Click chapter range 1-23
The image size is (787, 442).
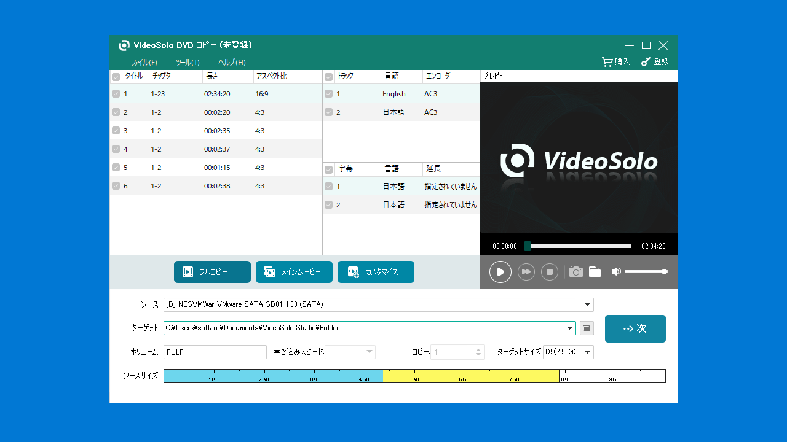158,94
